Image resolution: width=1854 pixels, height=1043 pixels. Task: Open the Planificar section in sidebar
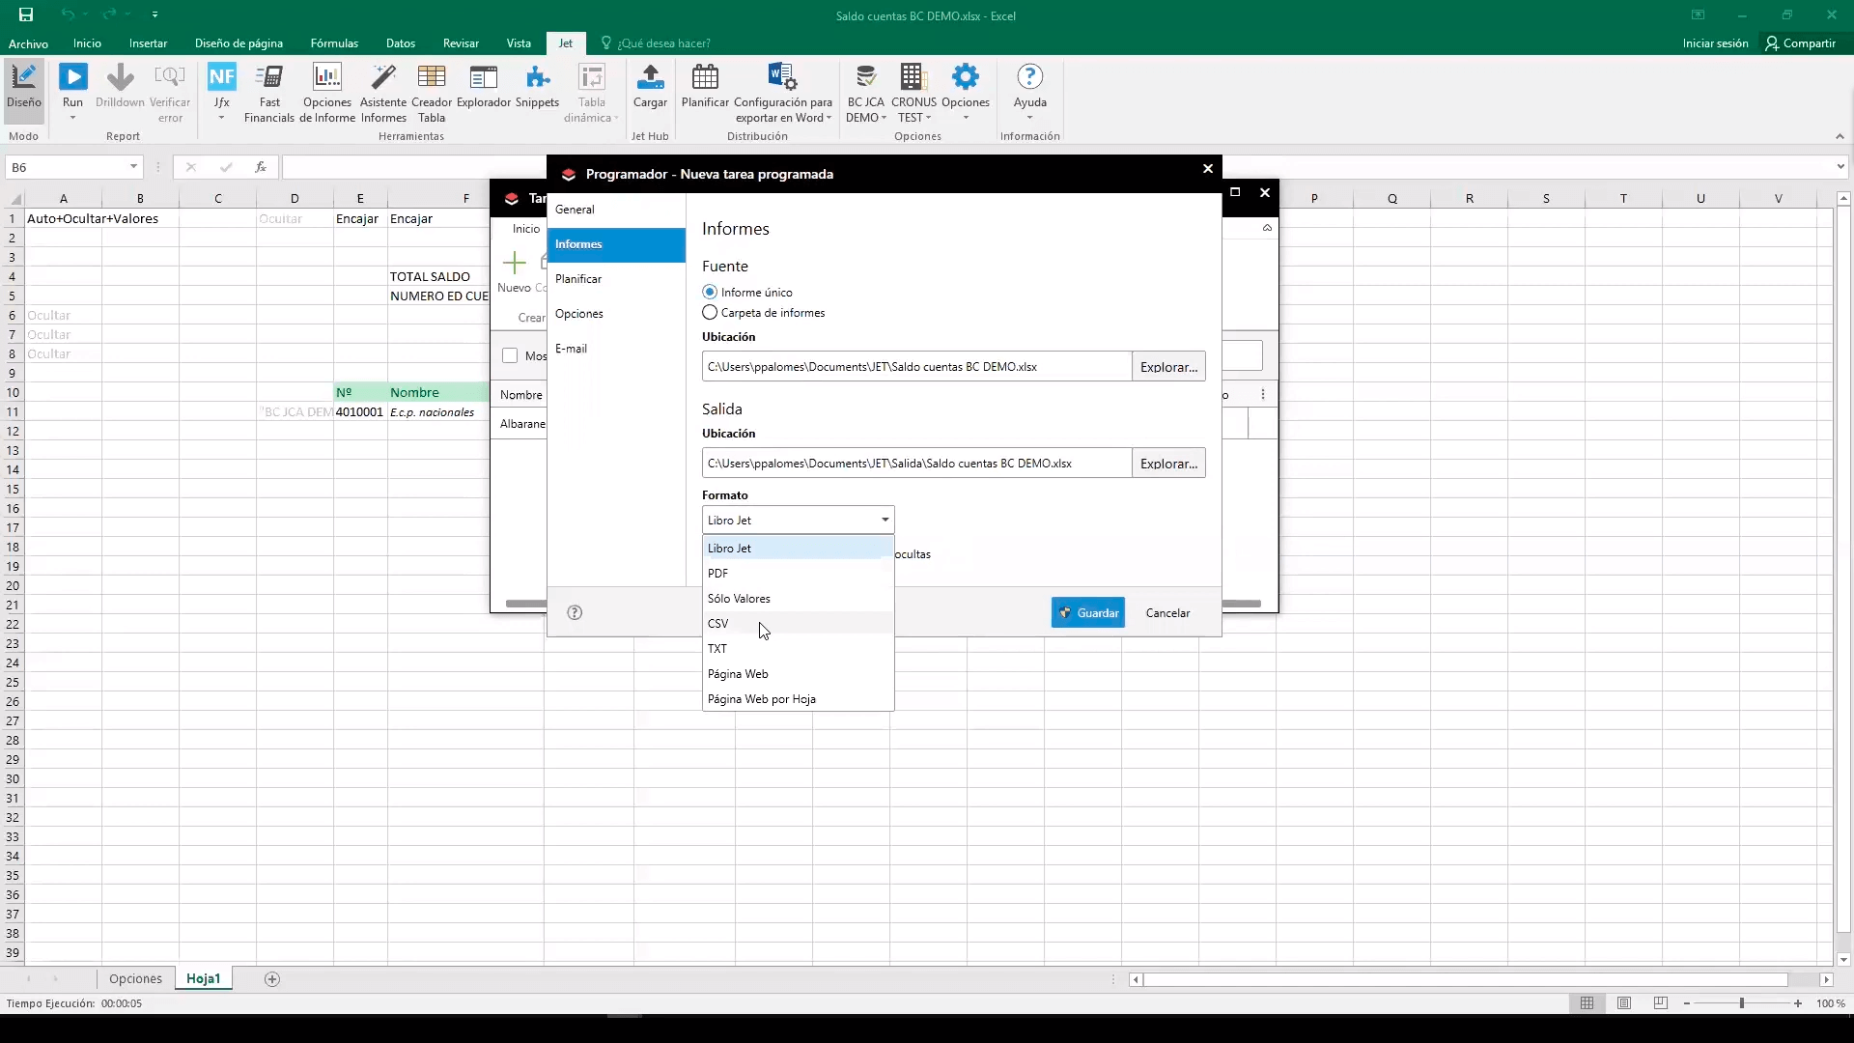tap(578, 279)
